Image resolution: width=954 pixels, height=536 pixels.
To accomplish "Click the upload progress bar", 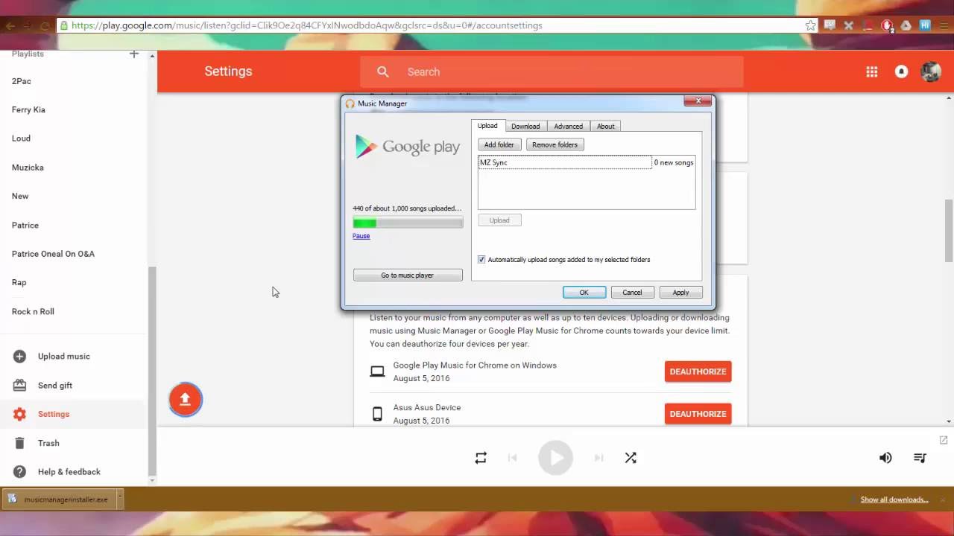I will tap(408, 223).
